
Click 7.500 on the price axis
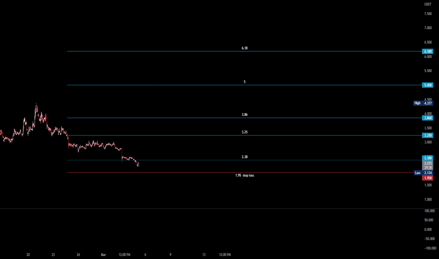428,14
